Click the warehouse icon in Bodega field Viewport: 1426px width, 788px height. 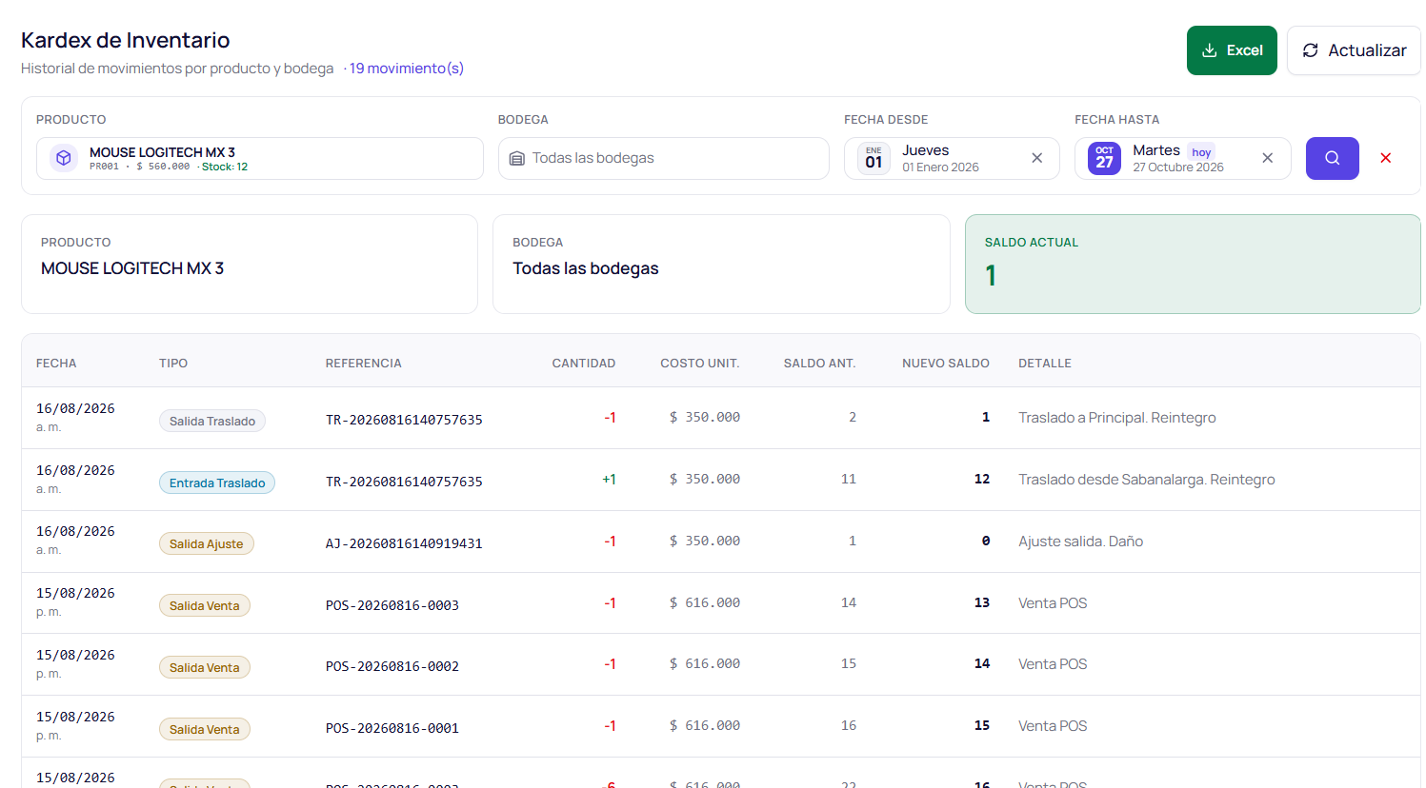tap(517, 159)
